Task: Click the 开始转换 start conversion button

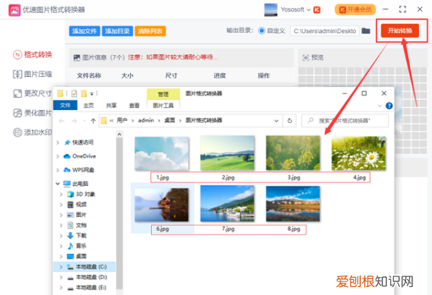Action: pyautogui.click(x=400, y=30)
